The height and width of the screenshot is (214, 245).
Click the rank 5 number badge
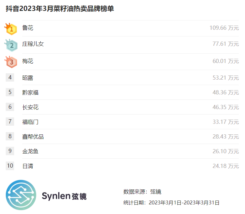10,92
